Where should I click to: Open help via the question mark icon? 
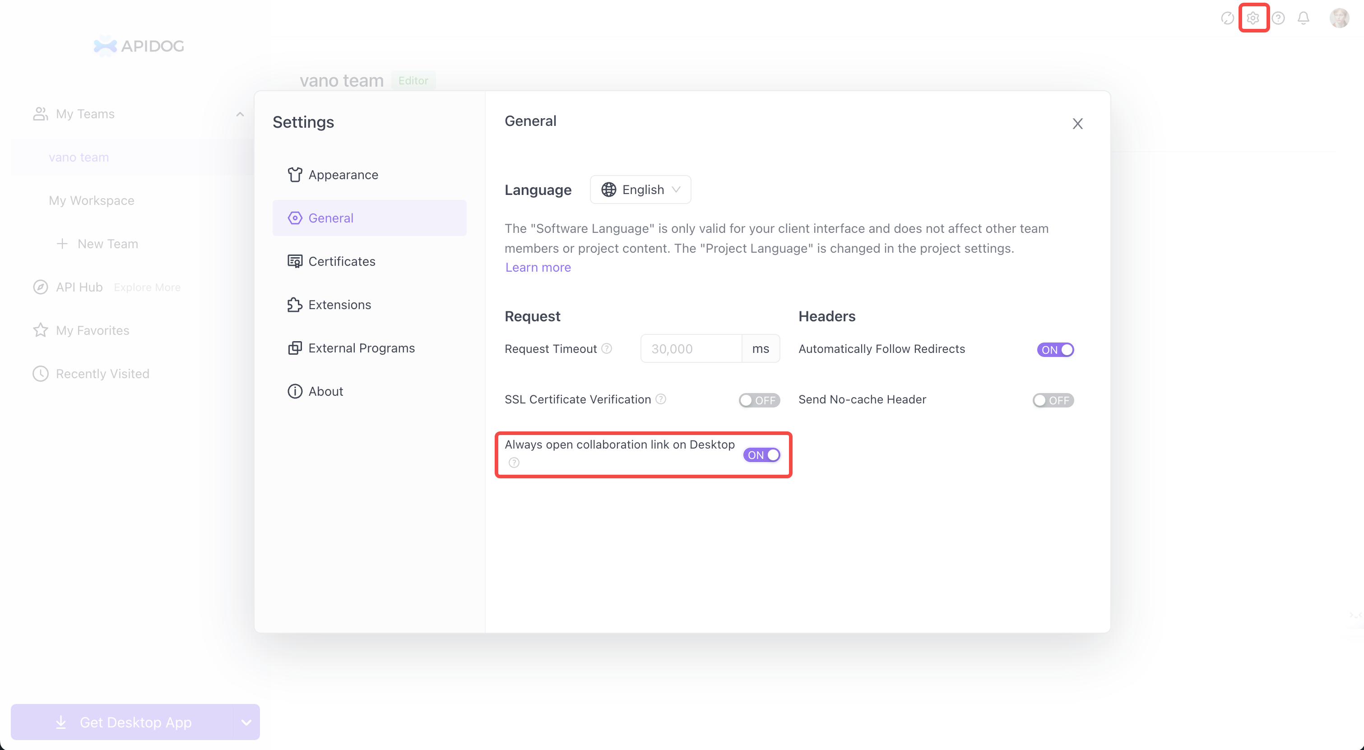[x=1278, y=18]
